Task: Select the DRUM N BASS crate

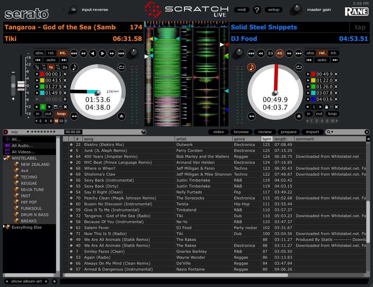Action: [35, 215]
